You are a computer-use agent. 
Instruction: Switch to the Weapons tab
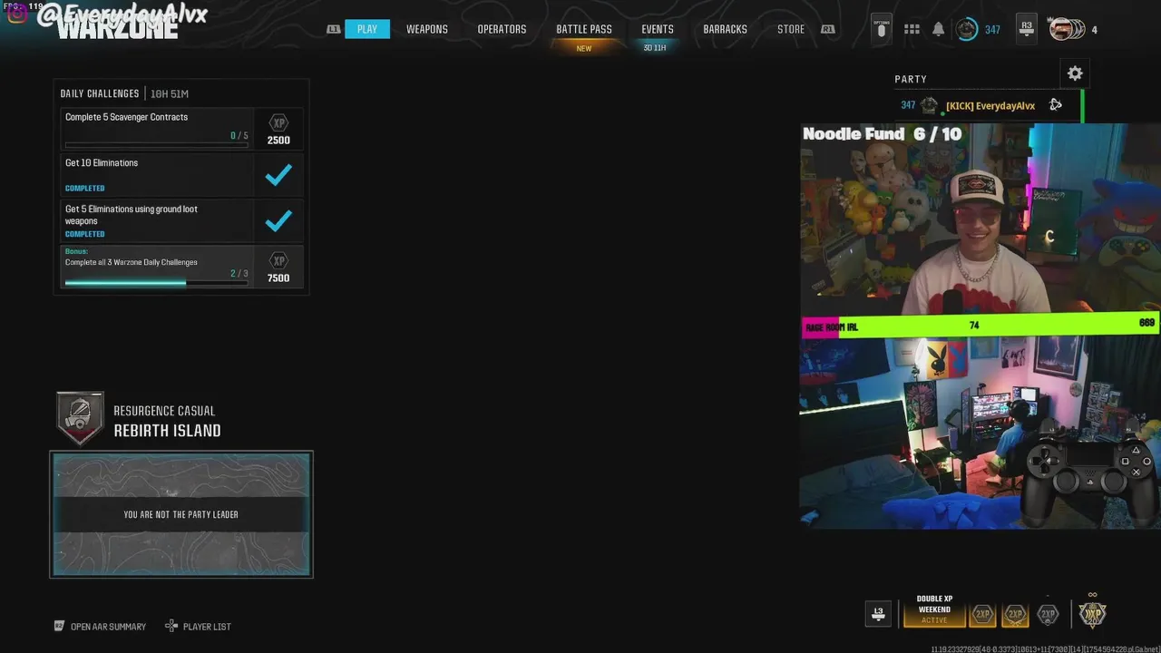[427, 29]
